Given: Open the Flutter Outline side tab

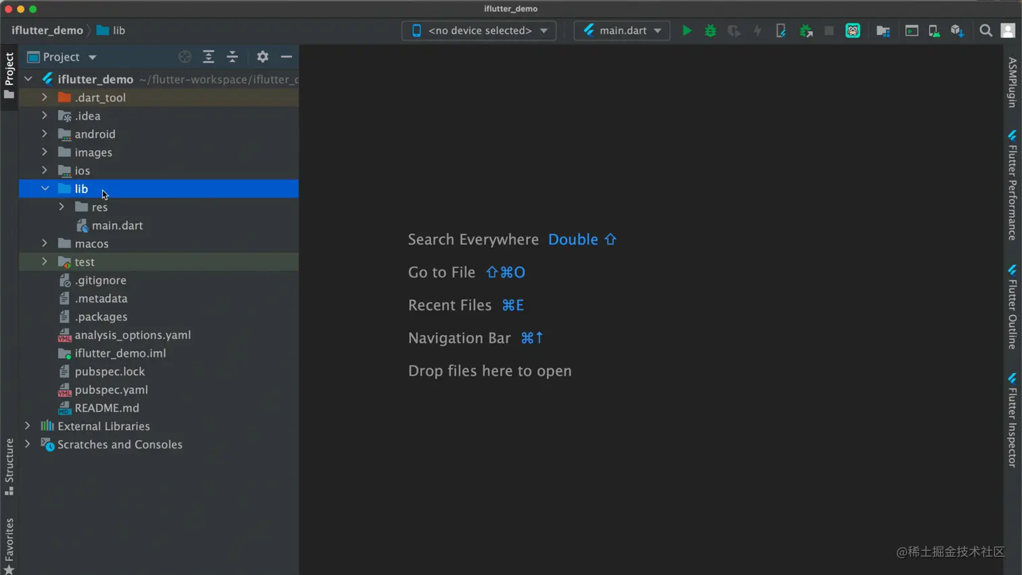Looking at the screenshot, I should [1012, 307].
